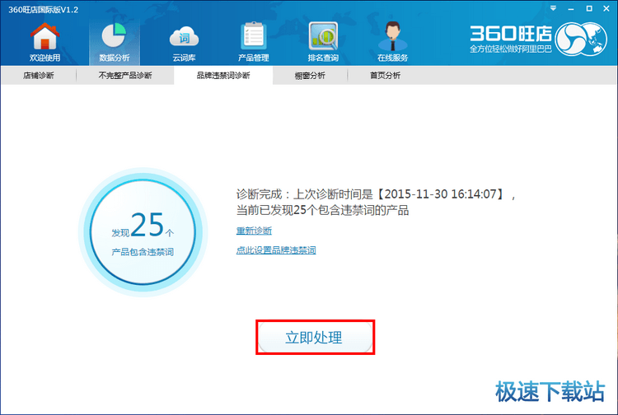618x415 pixels.
Task: Click the 360旺店 globe logo
Action: (x=581, y=39)
